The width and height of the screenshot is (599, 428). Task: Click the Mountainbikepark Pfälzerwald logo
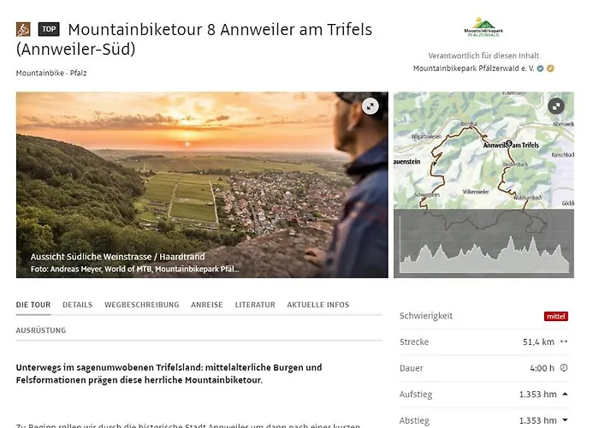(x=483, y=27)
